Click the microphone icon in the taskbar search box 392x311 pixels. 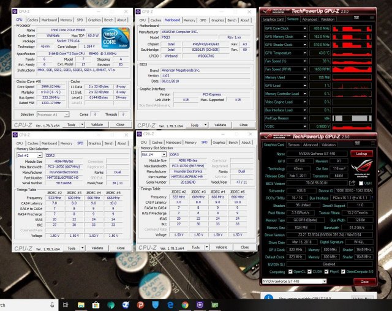52,305
